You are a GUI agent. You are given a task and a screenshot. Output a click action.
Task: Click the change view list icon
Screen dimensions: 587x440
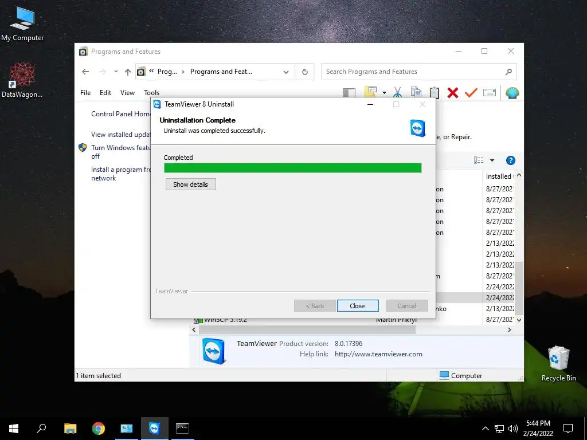(479, 160)
